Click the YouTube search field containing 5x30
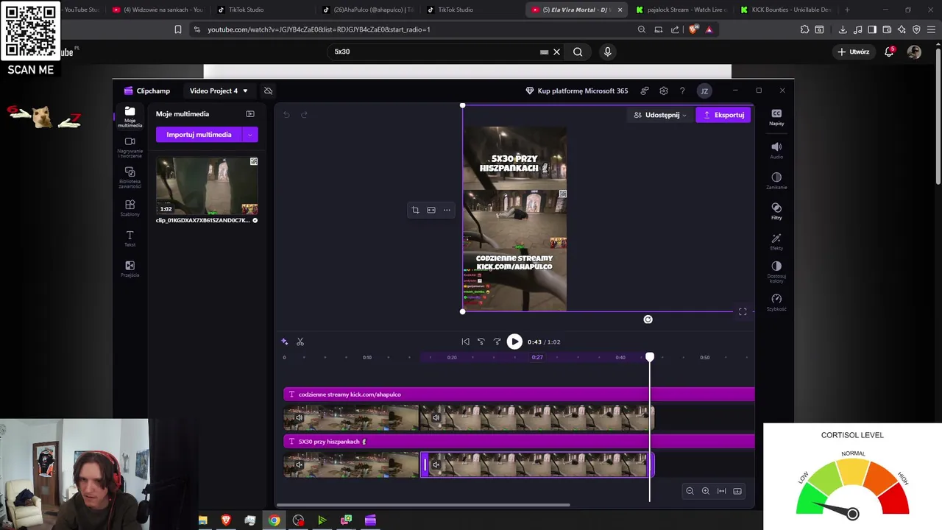The width and height of the screenshot is (942, 530). (434, 52)
